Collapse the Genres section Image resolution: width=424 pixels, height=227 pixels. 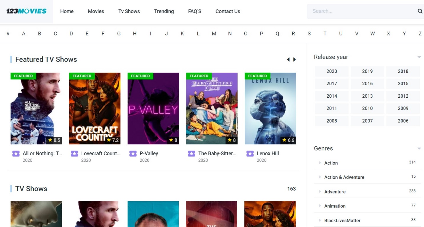pyautogui.click(x=419, y=148)
